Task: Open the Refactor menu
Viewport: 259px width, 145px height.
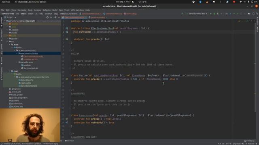Action: [x=47, y=10]
